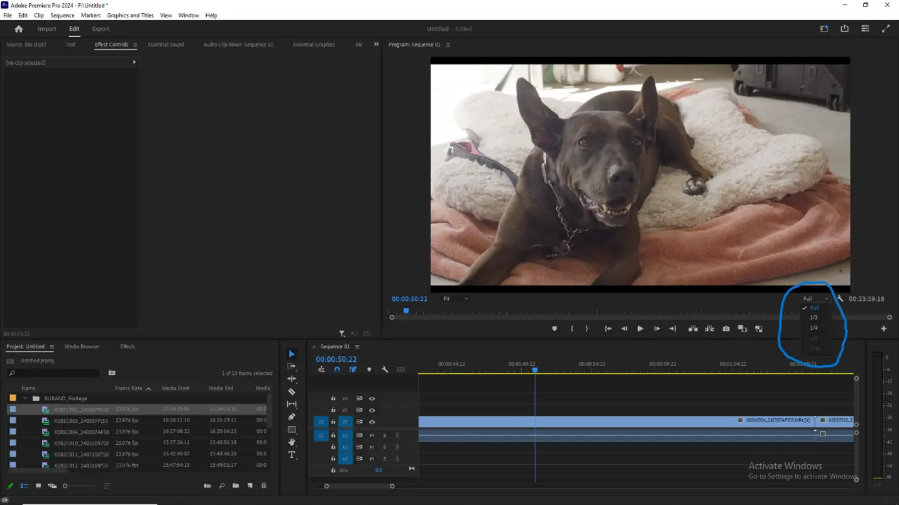
Task: Toggle timeline snapping magnet
Action: (x=337, y=370)
